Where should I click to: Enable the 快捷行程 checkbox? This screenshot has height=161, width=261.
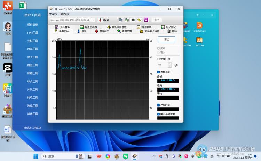pyautogui.click(x=159, y=59)
